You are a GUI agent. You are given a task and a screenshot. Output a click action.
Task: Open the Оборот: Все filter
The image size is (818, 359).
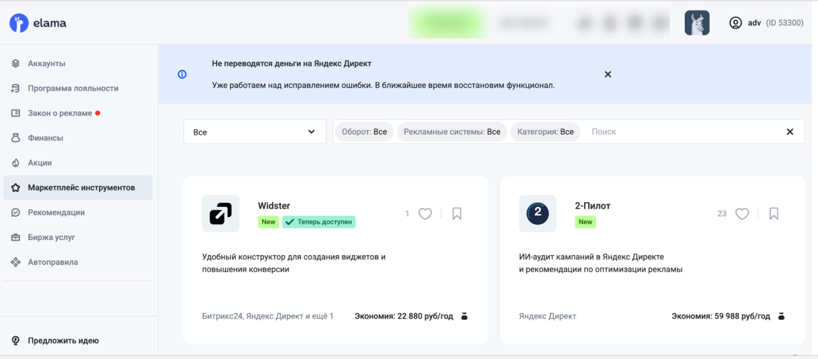tap(364, 132)
